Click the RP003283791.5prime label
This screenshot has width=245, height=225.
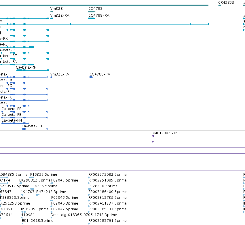(107, 221)
